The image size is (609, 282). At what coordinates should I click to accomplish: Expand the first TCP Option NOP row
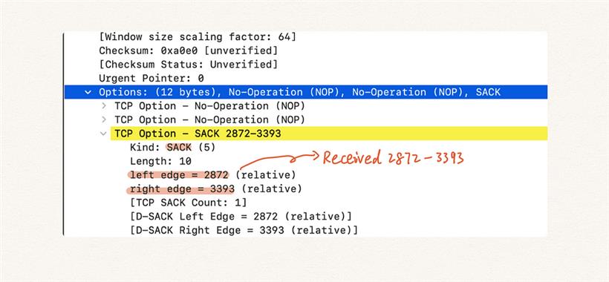[104, 106]
